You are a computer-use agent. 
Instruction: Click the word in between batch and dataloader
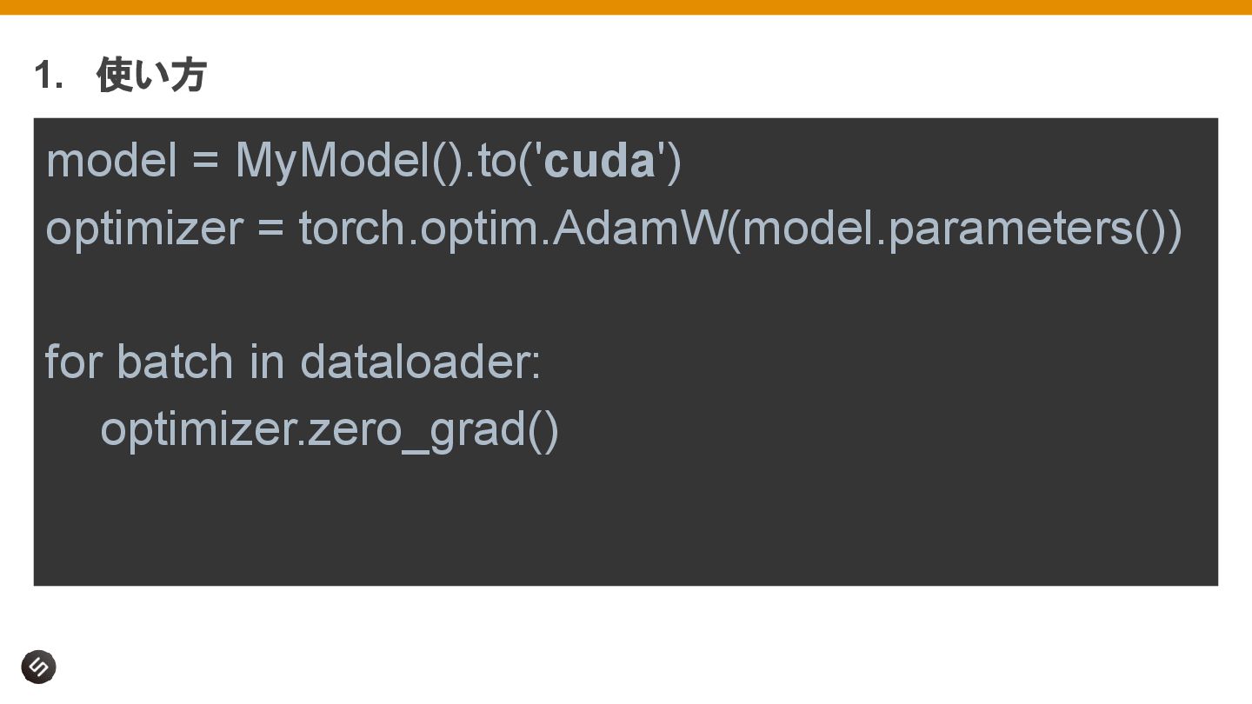pyautogui.click(x=267, y=362)
